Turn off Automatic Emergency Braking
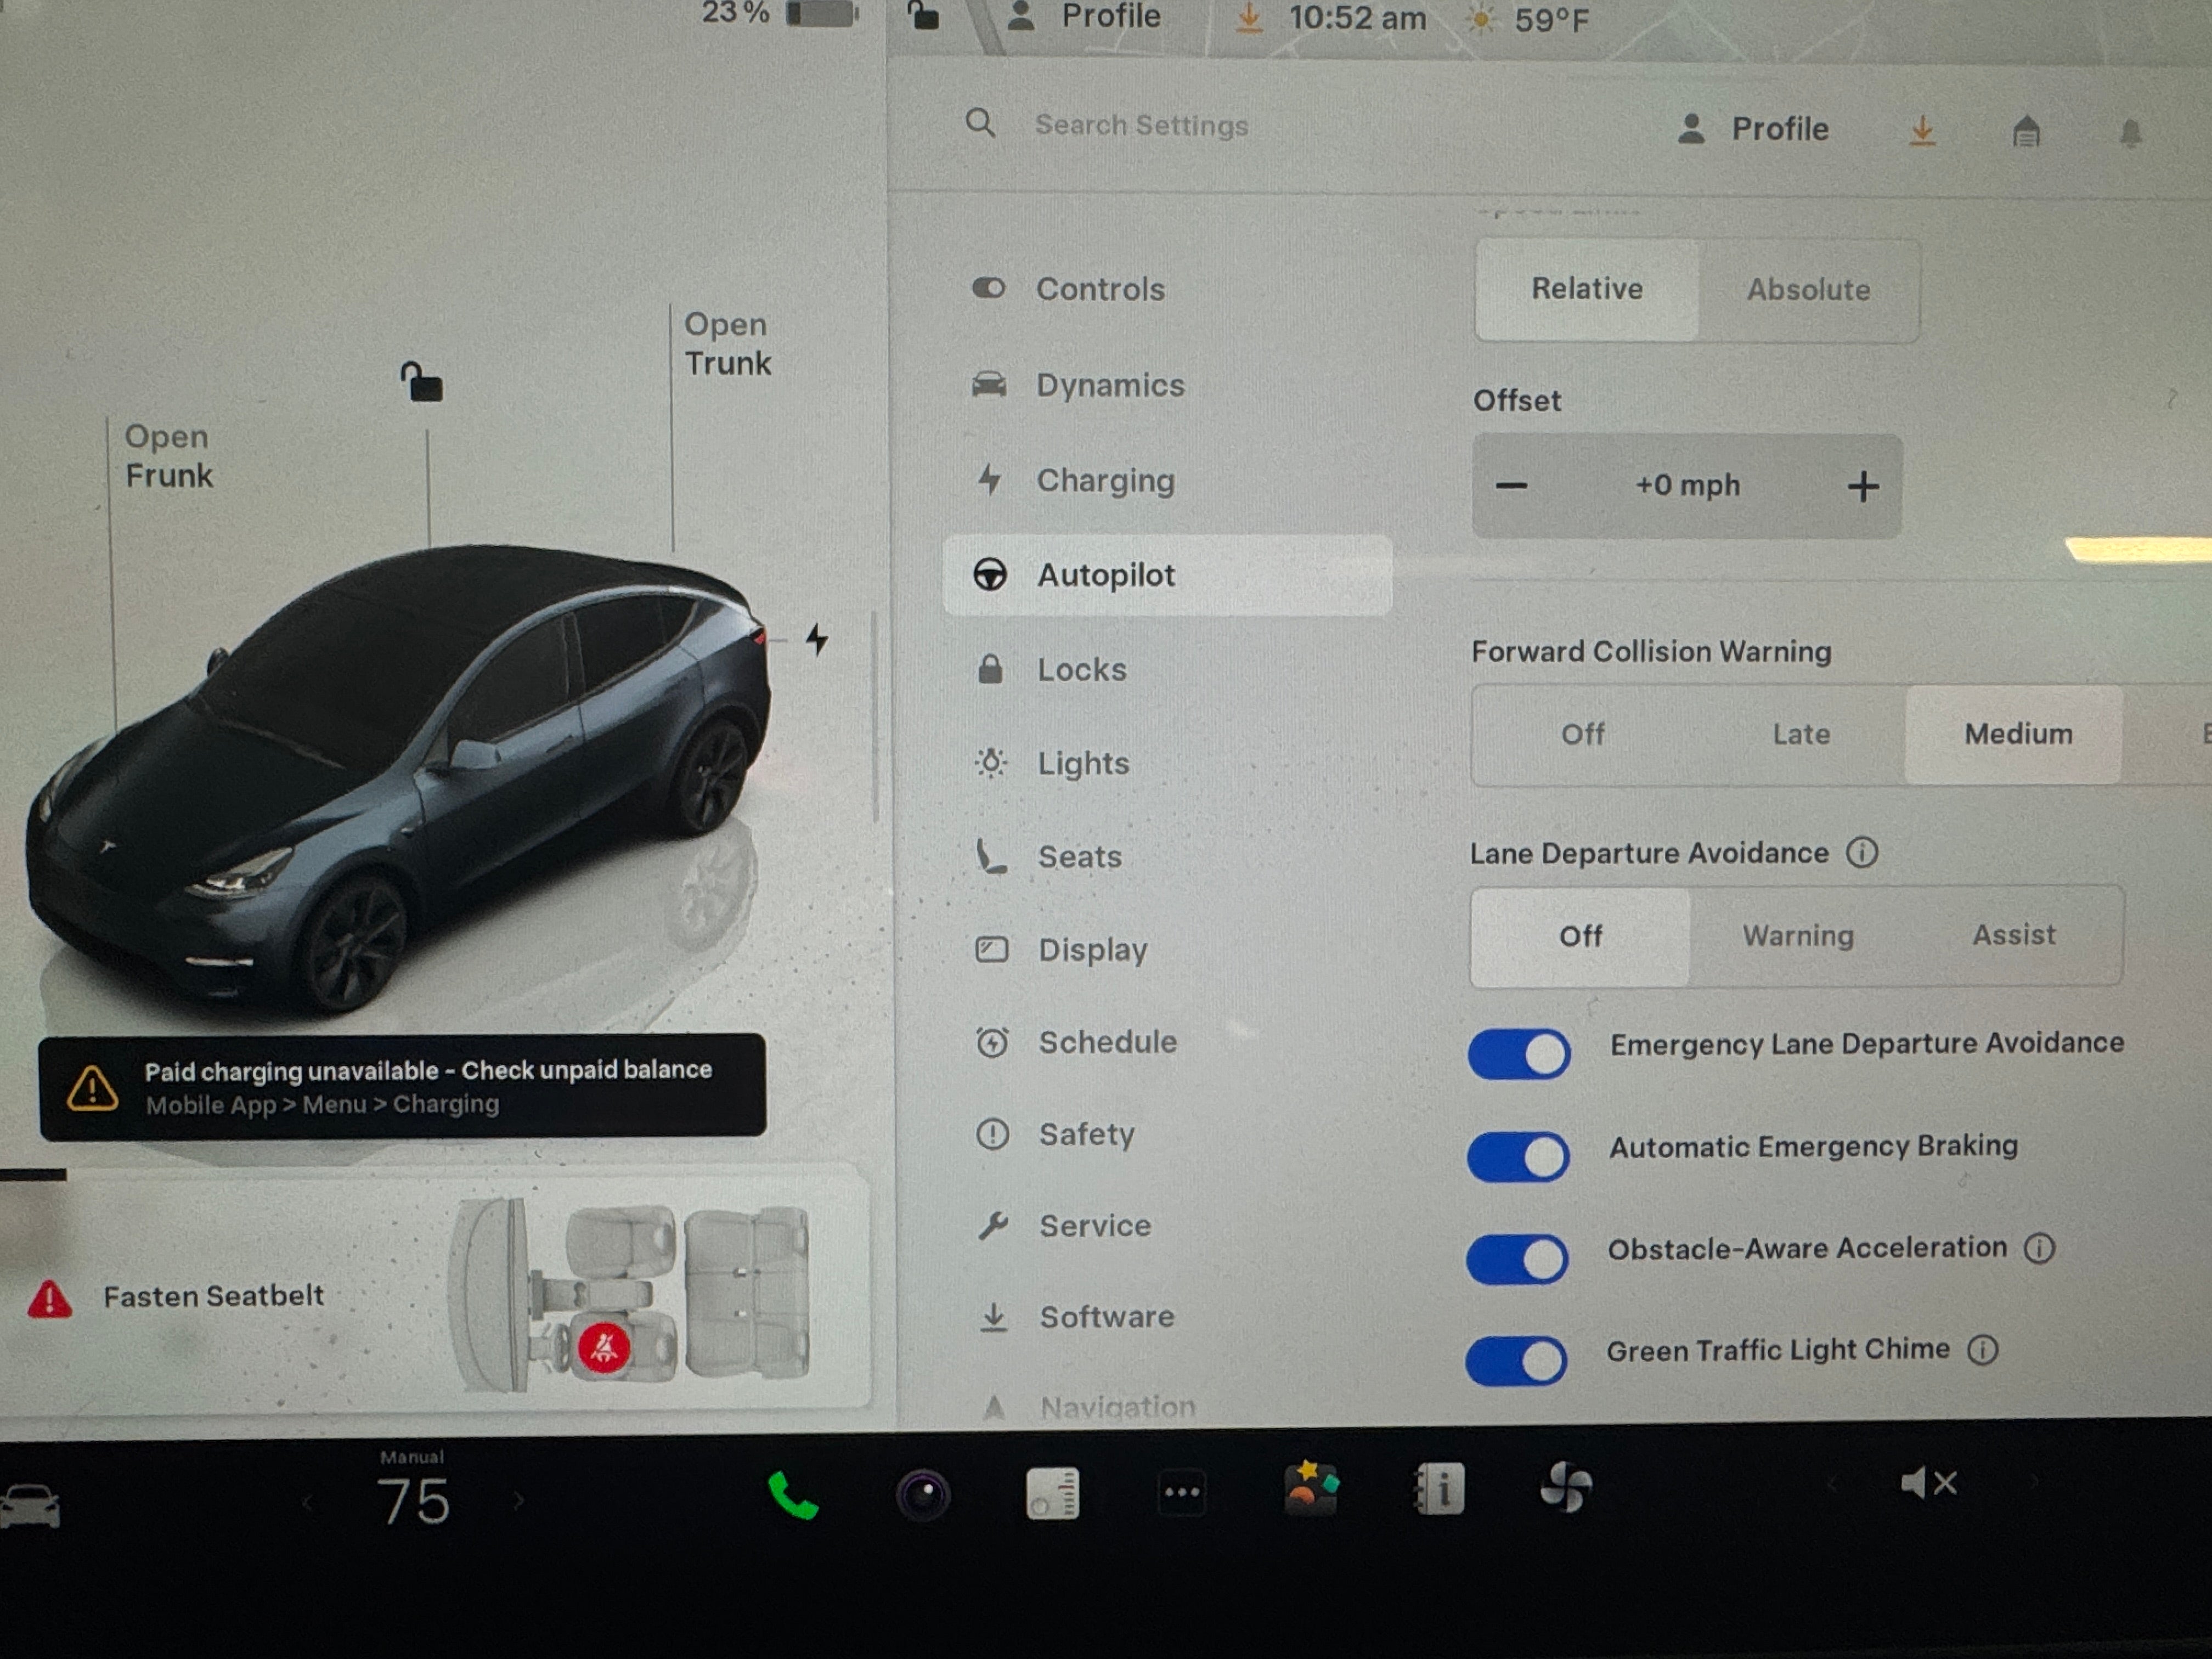 [1518, 1157]
